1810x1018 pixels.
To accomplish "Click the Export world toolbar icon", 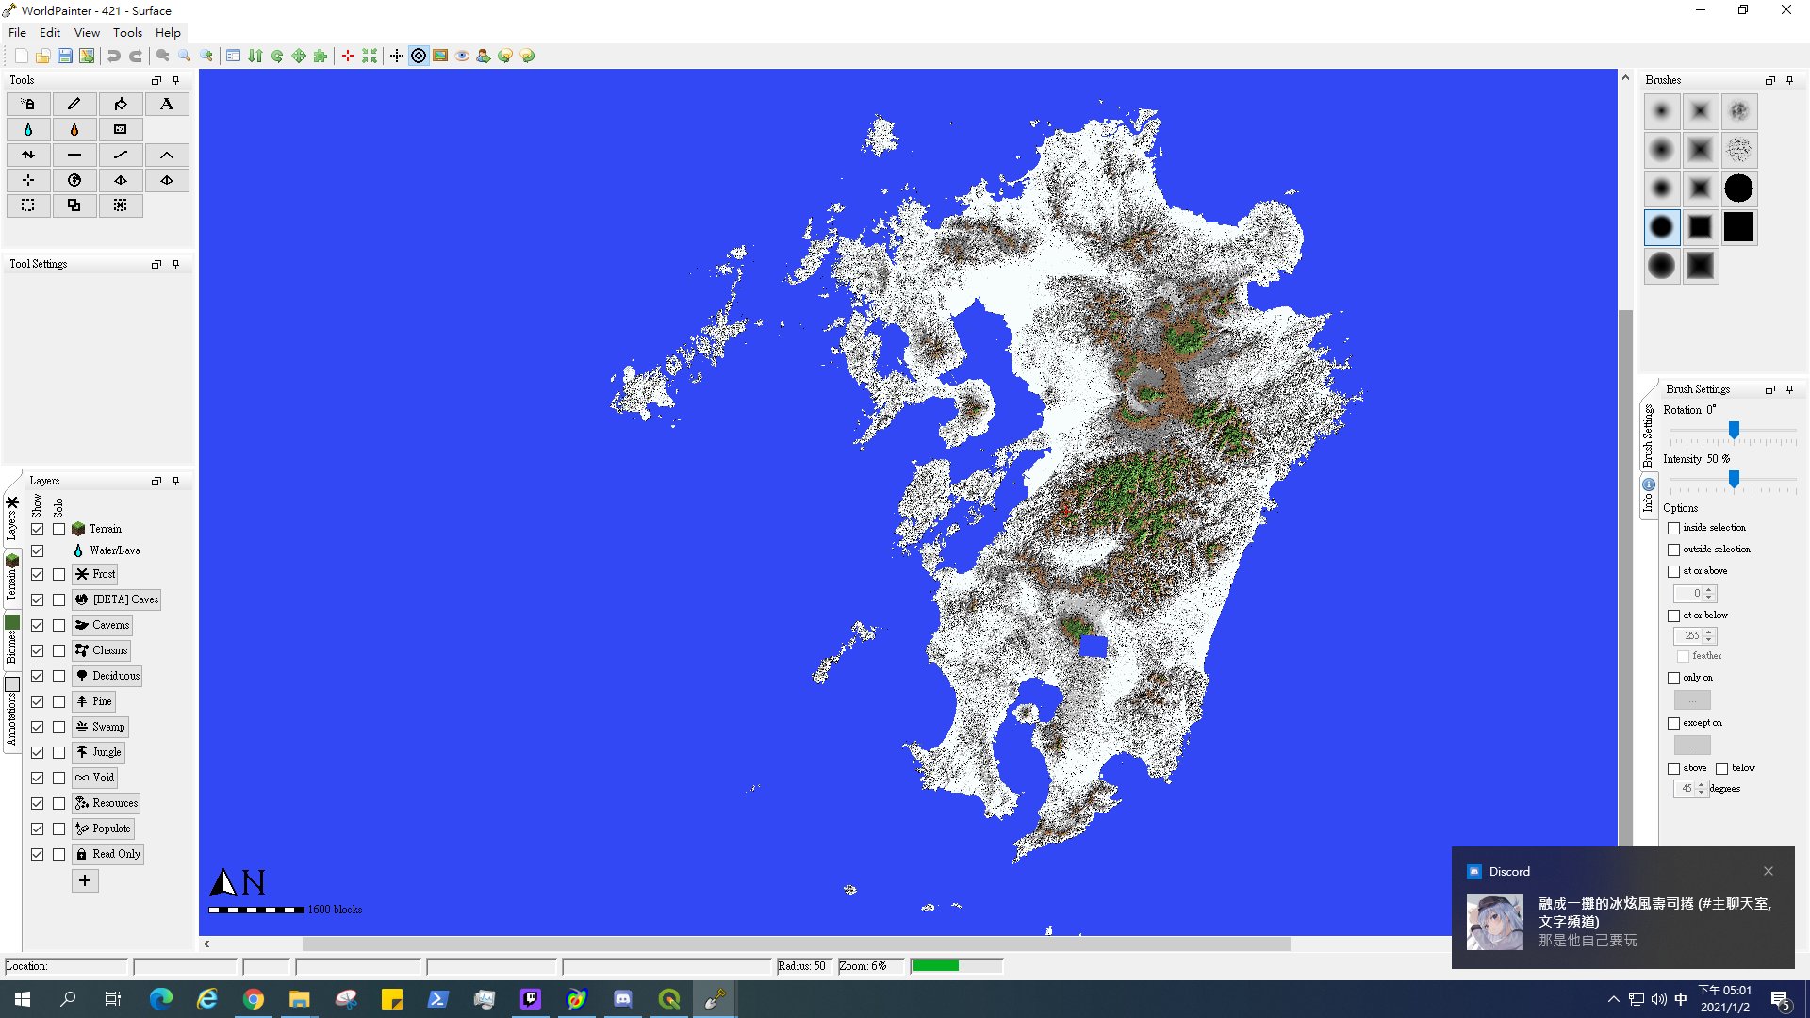I will pyautogui.click(x=87, y=56).
